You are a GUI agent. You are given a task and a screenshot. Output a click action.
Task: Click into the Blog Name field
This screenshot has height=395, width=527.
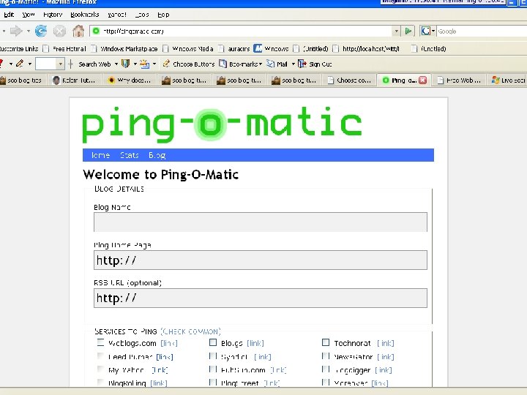click(261, 222)
